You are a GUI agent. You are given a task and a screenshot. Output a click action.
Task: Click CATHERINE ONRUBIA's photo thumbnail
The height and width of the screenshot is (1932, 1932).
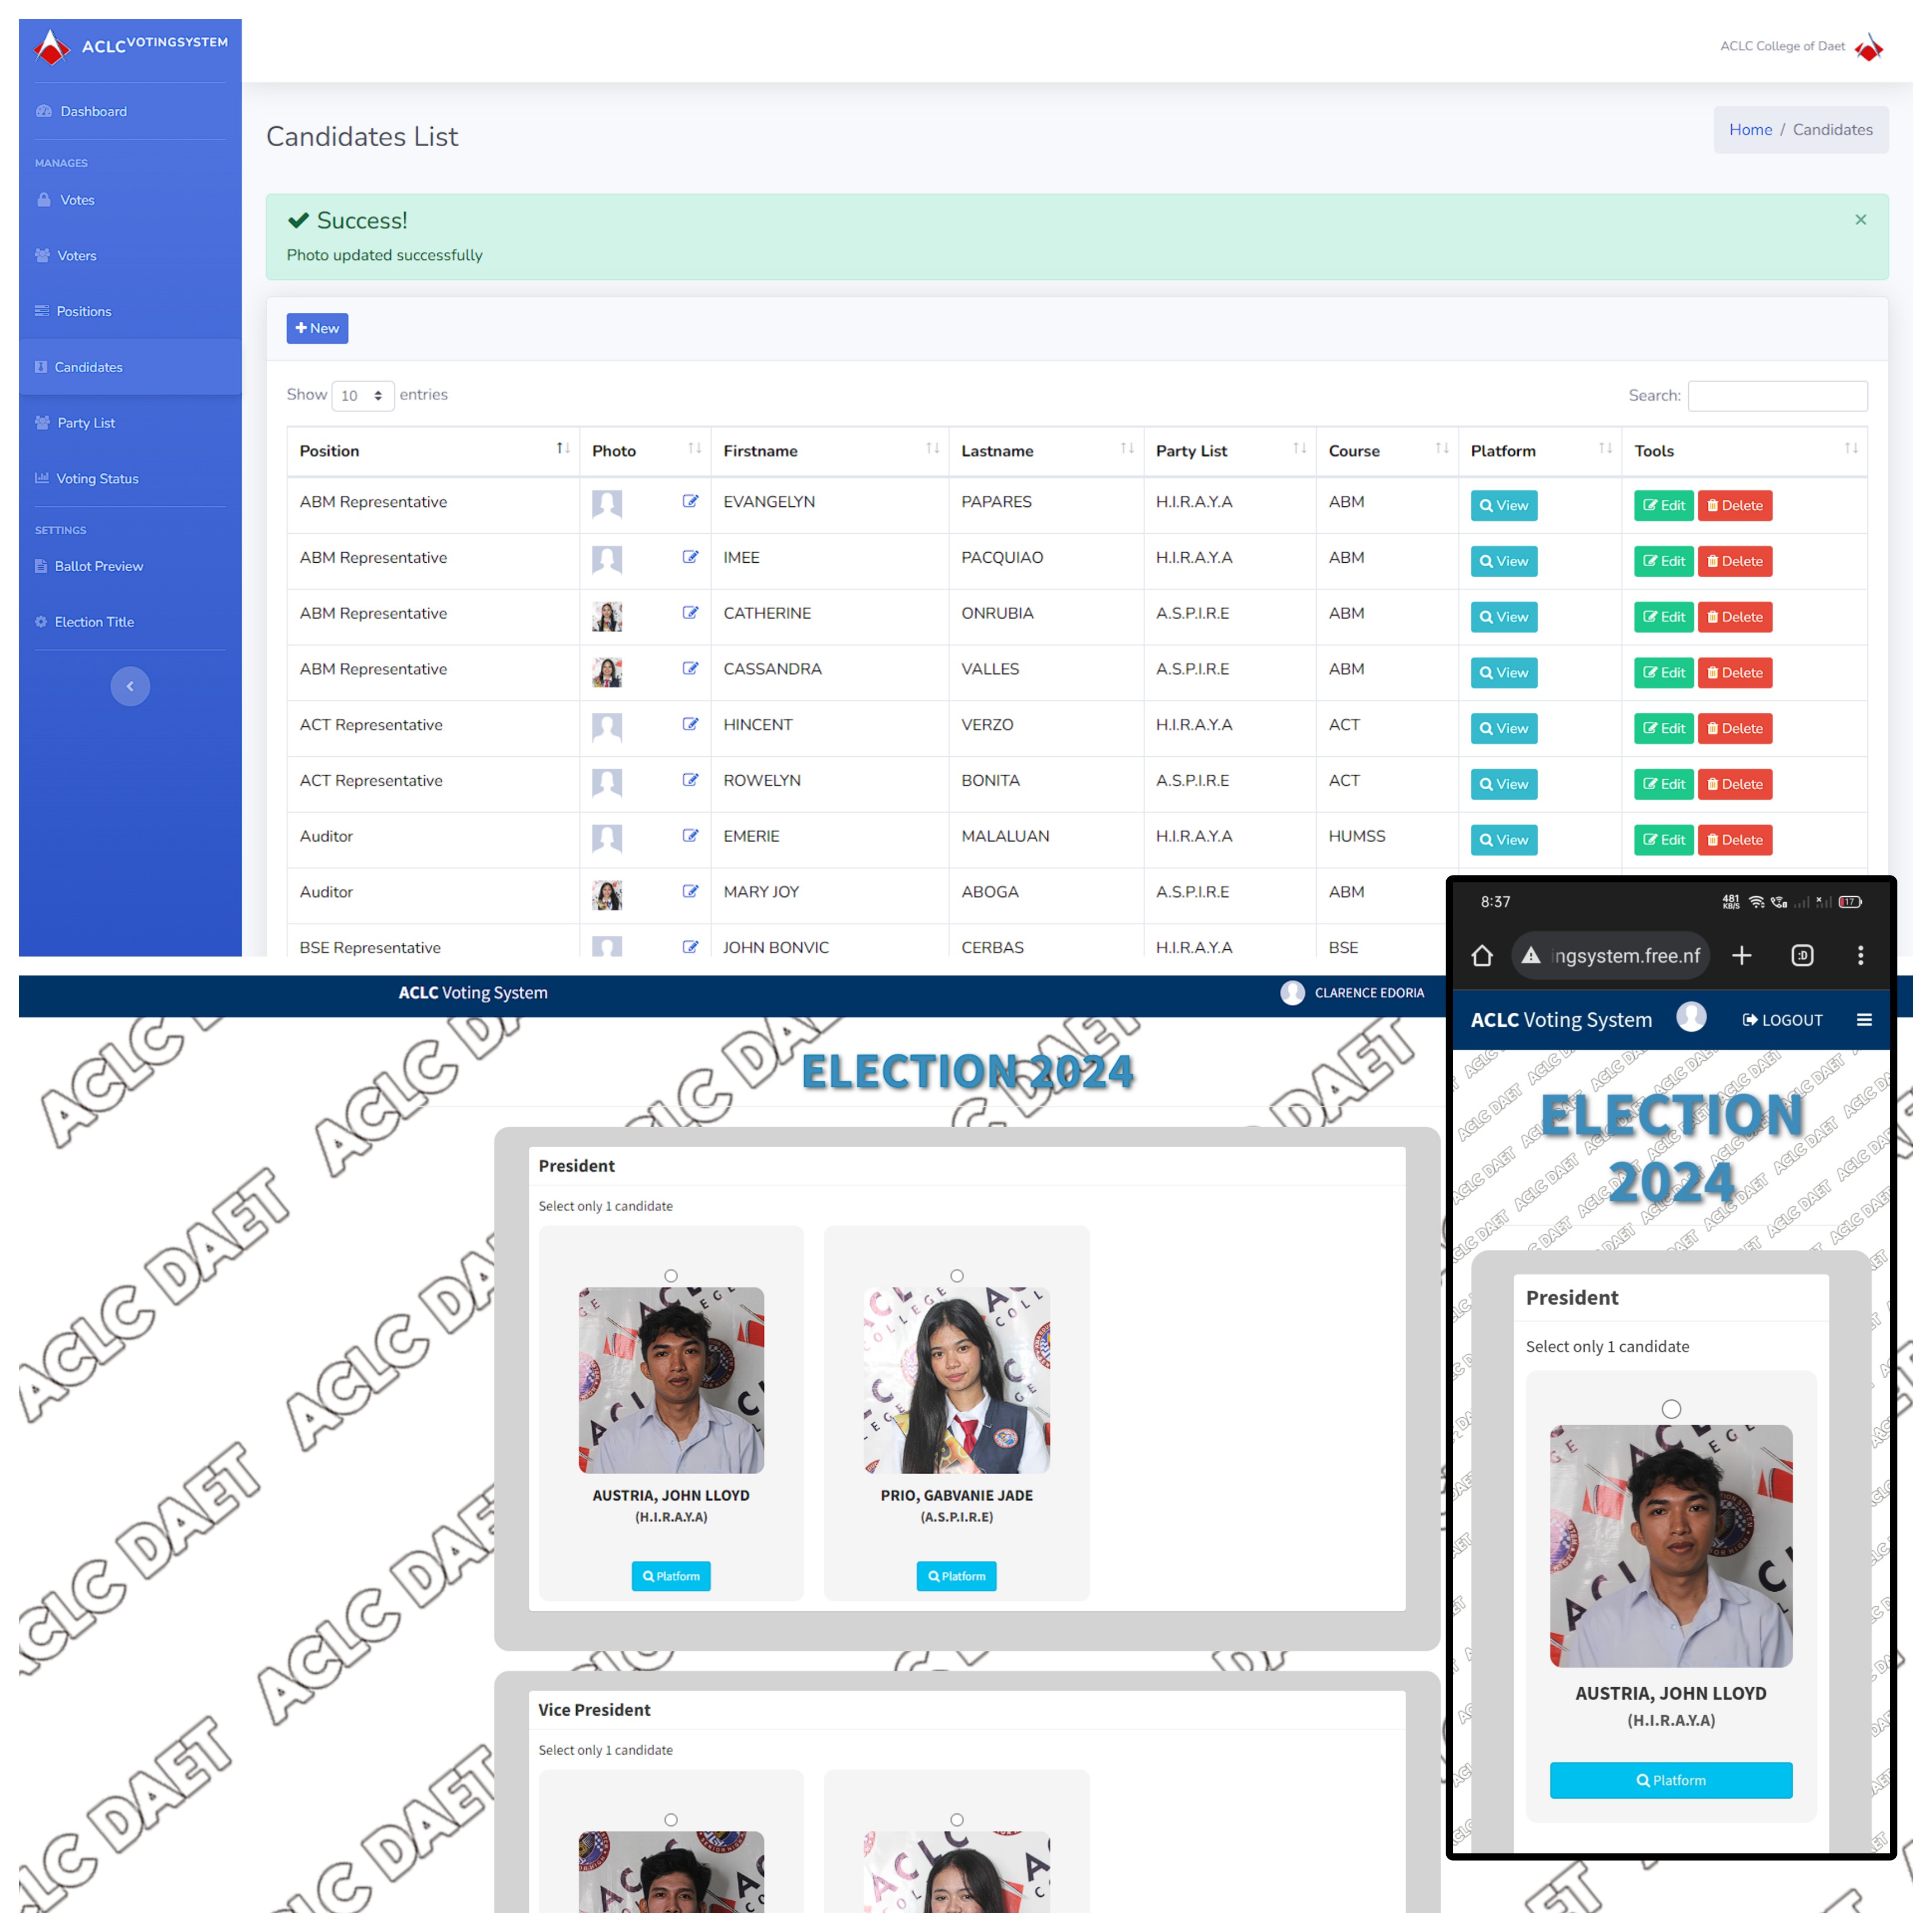(607, 617)
